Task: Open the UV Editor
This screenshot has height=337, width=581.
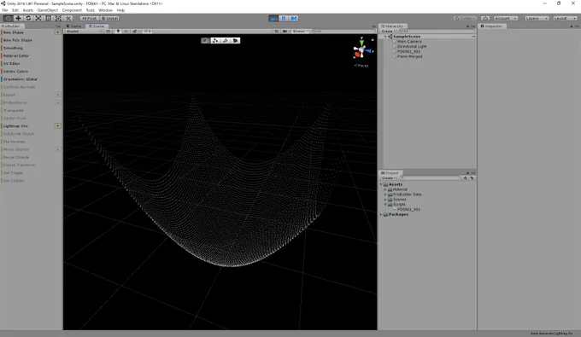Action: point(11,64)
